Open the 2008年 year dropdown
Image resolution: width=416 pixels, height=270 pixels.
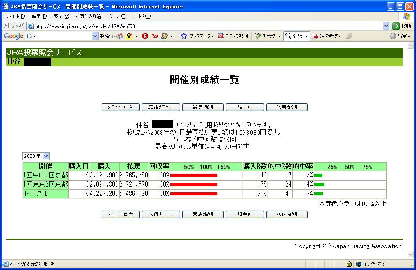tap(36, 156)
